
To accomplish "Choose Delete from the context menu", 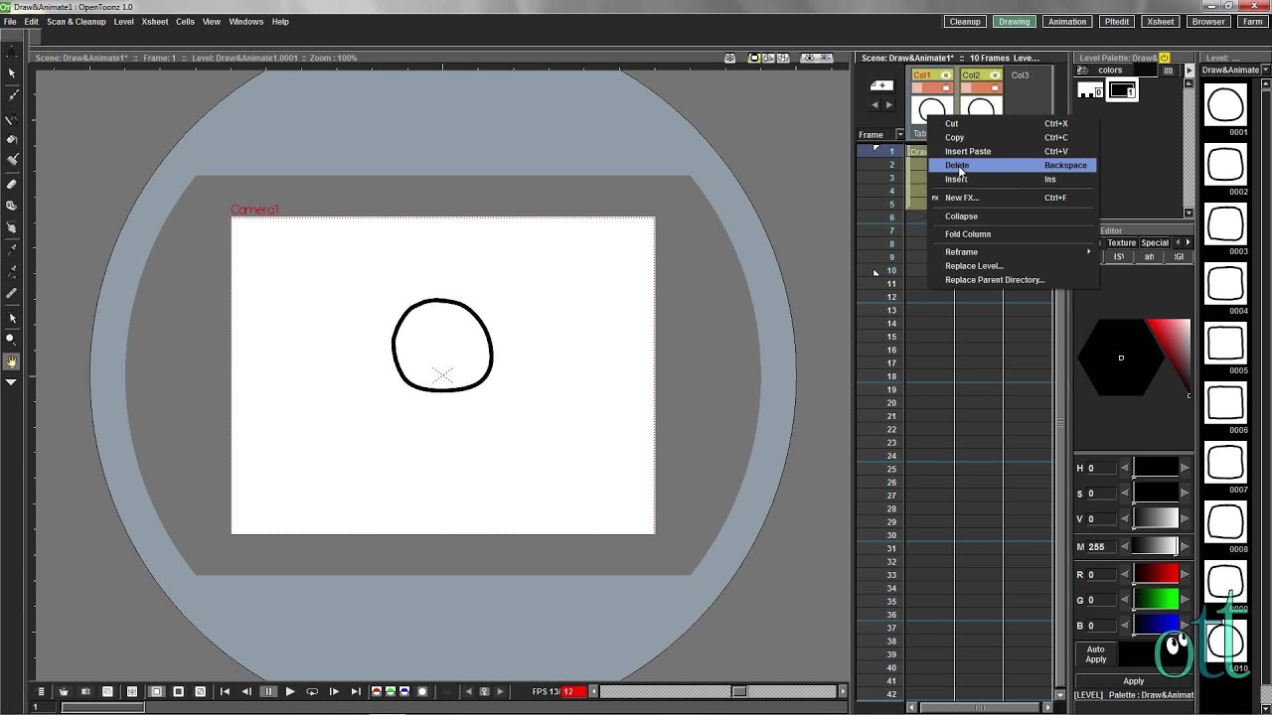I will (x=1013, y=166).
